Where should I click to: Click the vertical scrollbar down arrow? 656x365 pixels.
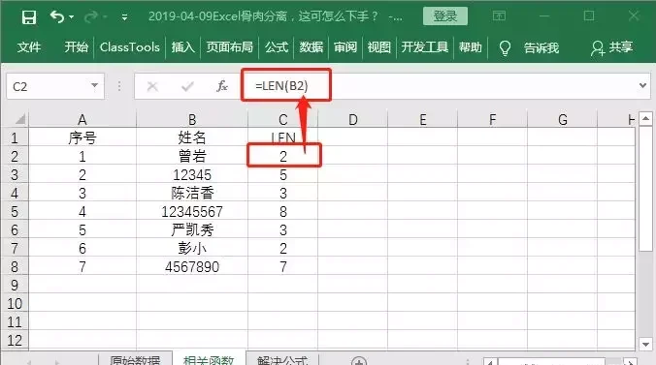(x=645, y=345)
